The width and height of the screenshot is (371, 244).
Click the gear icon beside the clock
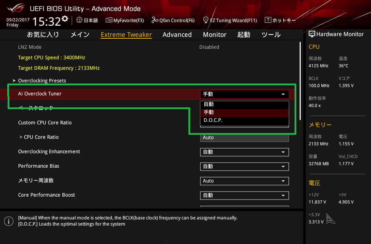(65, 19)
